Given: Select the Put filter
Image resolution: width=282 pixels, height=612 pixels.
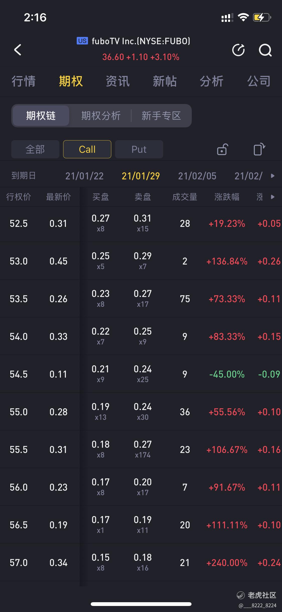Looking at the screenshot, I should click(139, 149).
